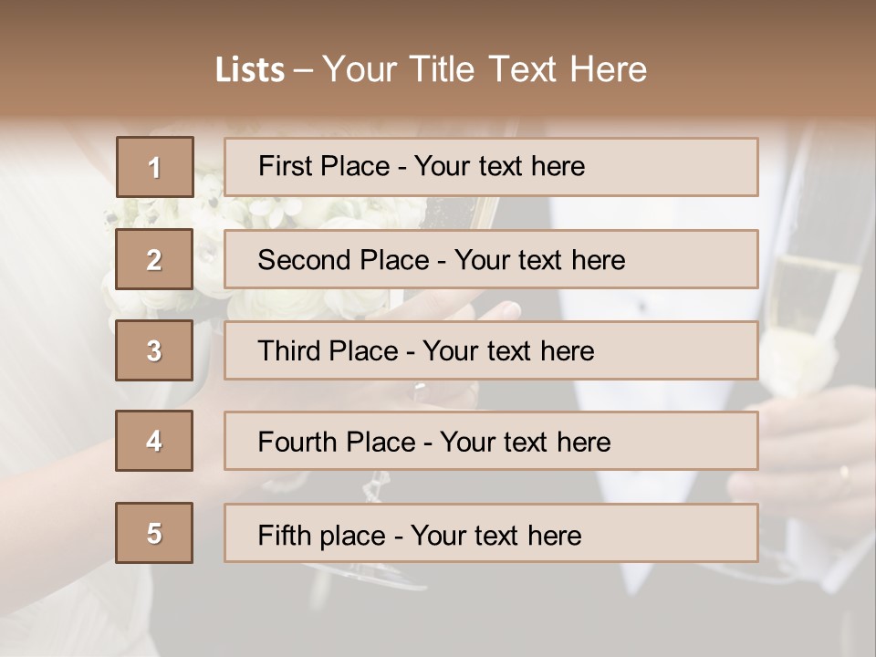This screenshot has height=657, width=876.
Task: Click the bold word Lists in title
Action: (x=249, y=69)
